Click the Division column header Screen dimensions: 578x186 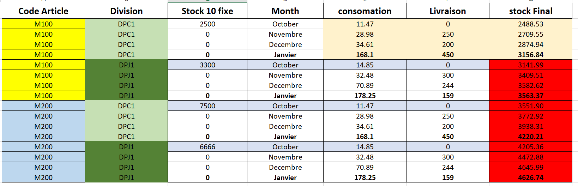click(126, 11)
